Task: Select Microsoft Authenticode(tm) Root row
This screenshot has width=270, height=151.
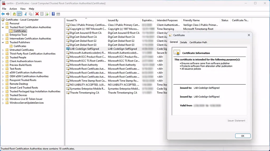Action: tap(116, 53)
